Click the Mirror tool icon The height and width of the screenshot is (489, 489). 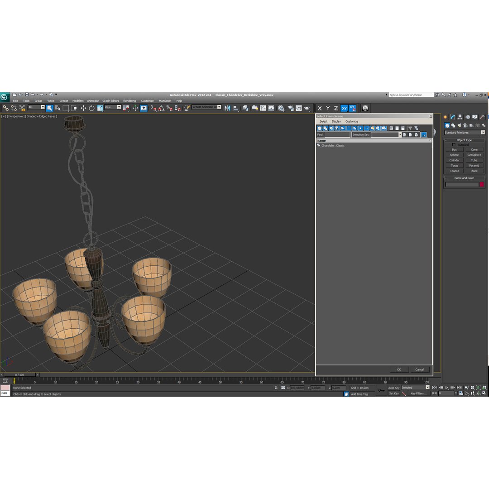[x=227, y=108]
